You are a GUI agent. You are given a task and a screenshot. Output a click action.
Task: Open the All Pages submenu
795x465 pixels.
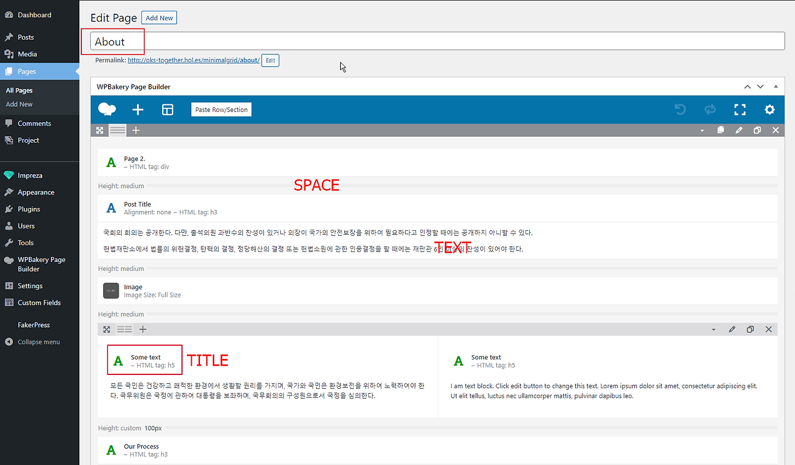pyautogui.click(x=19, y=91)
